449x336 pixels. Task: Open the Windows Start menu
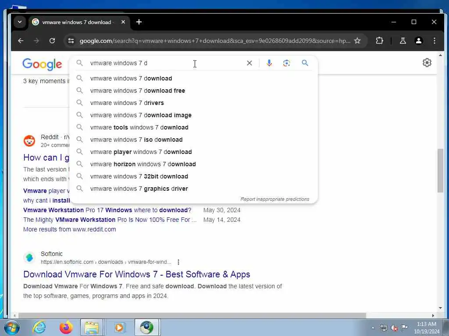(x=12, y=327)
